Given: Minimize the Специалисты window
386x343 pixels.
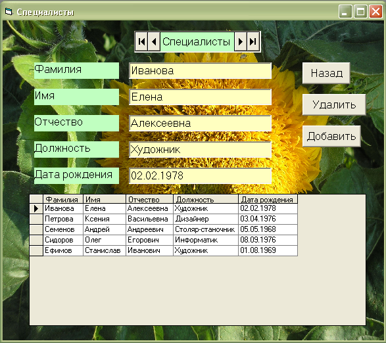Looking at the screenshot, I should [345, 12].
